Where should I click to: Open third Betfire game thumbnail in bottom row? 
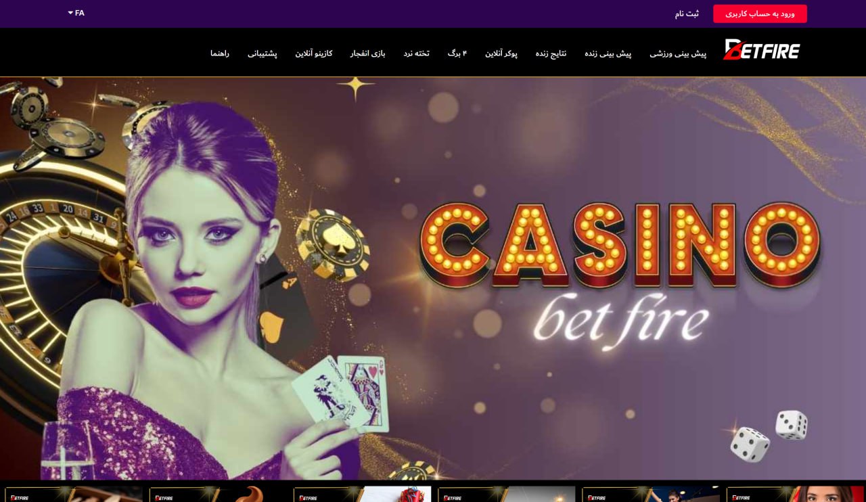click(362, 494)
